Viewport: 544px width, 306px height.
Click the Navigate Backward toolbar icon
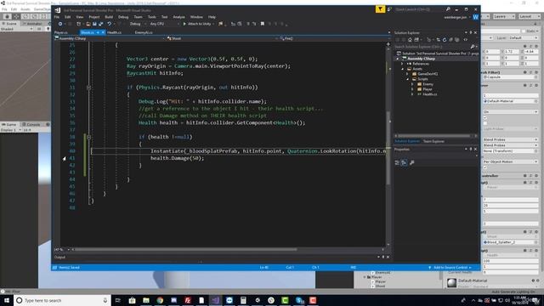[60, 24]
